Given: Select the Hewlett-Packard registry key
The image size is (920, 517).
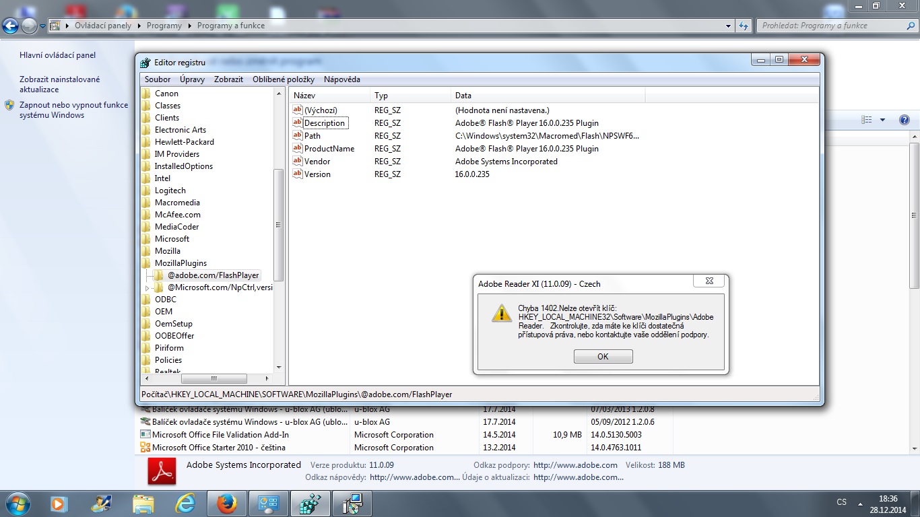Looking at the screenshot, I should 184,142.
